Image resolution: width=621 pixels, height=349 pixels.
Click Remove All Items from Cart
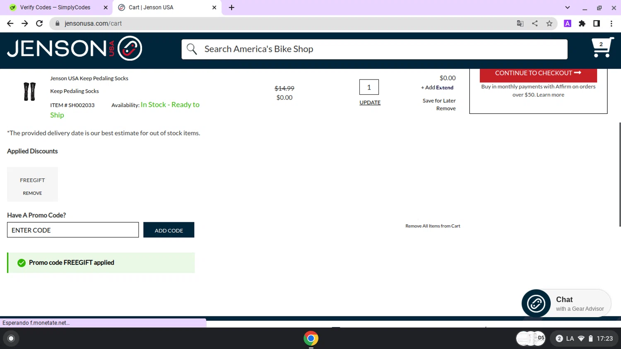433,226
